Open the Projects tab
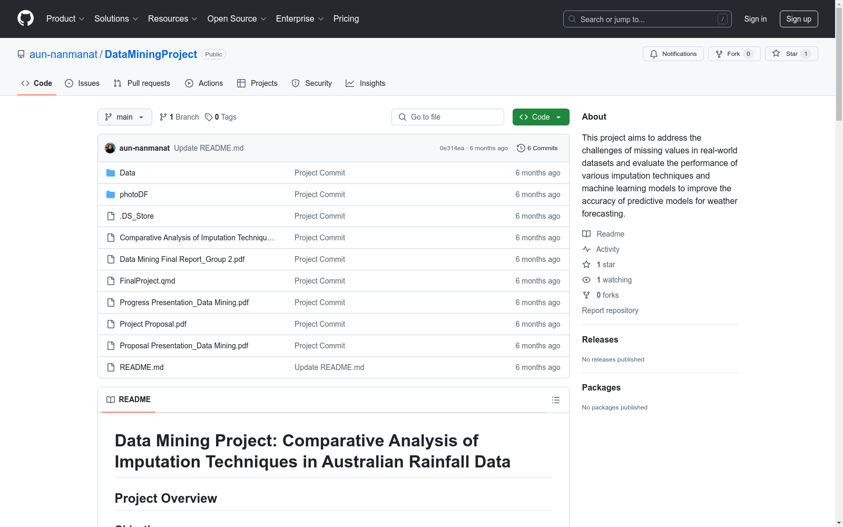843x527 pixels. point(257,83)
